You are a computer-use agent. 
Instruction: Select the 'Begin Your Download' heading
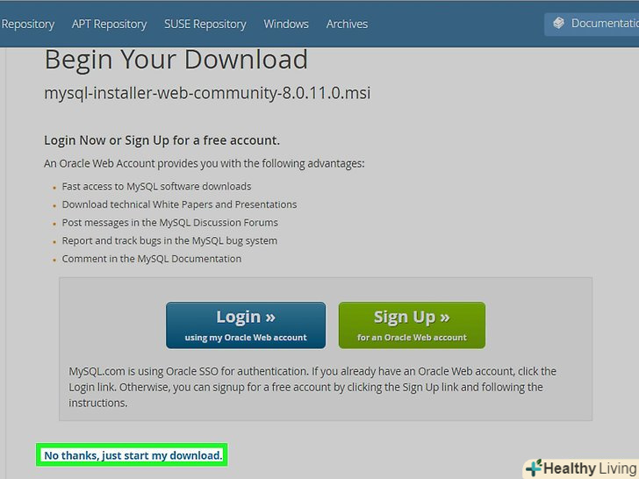pyautogui.click(x=176, y=60)
